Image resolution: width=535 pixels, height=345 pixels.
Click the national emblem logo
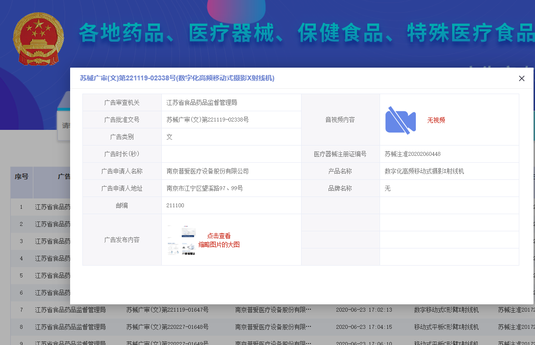click(x=38, y=39)
